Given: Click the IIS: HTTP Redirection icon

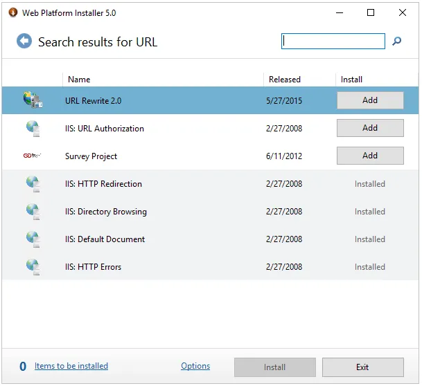Looking at the screenshot, I should tap(33, 183).
